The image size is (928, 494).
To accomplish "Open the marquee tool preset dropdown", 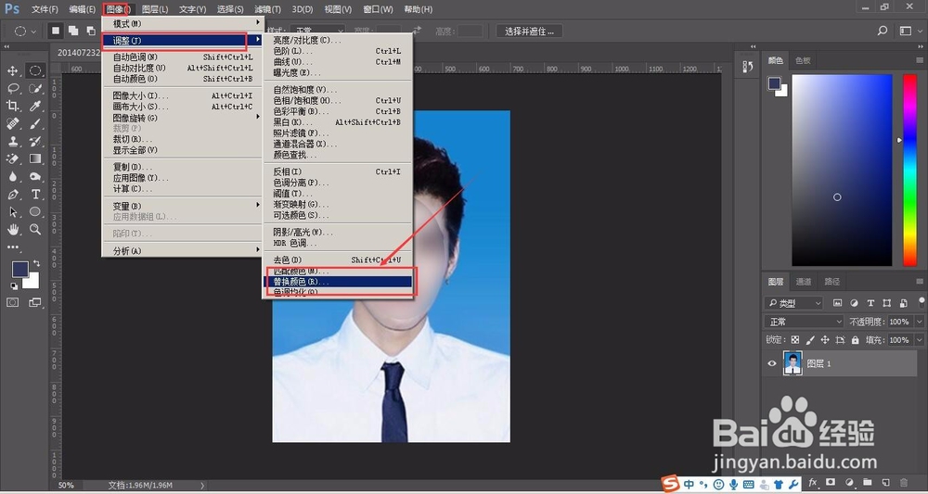I will pos(24,31).
